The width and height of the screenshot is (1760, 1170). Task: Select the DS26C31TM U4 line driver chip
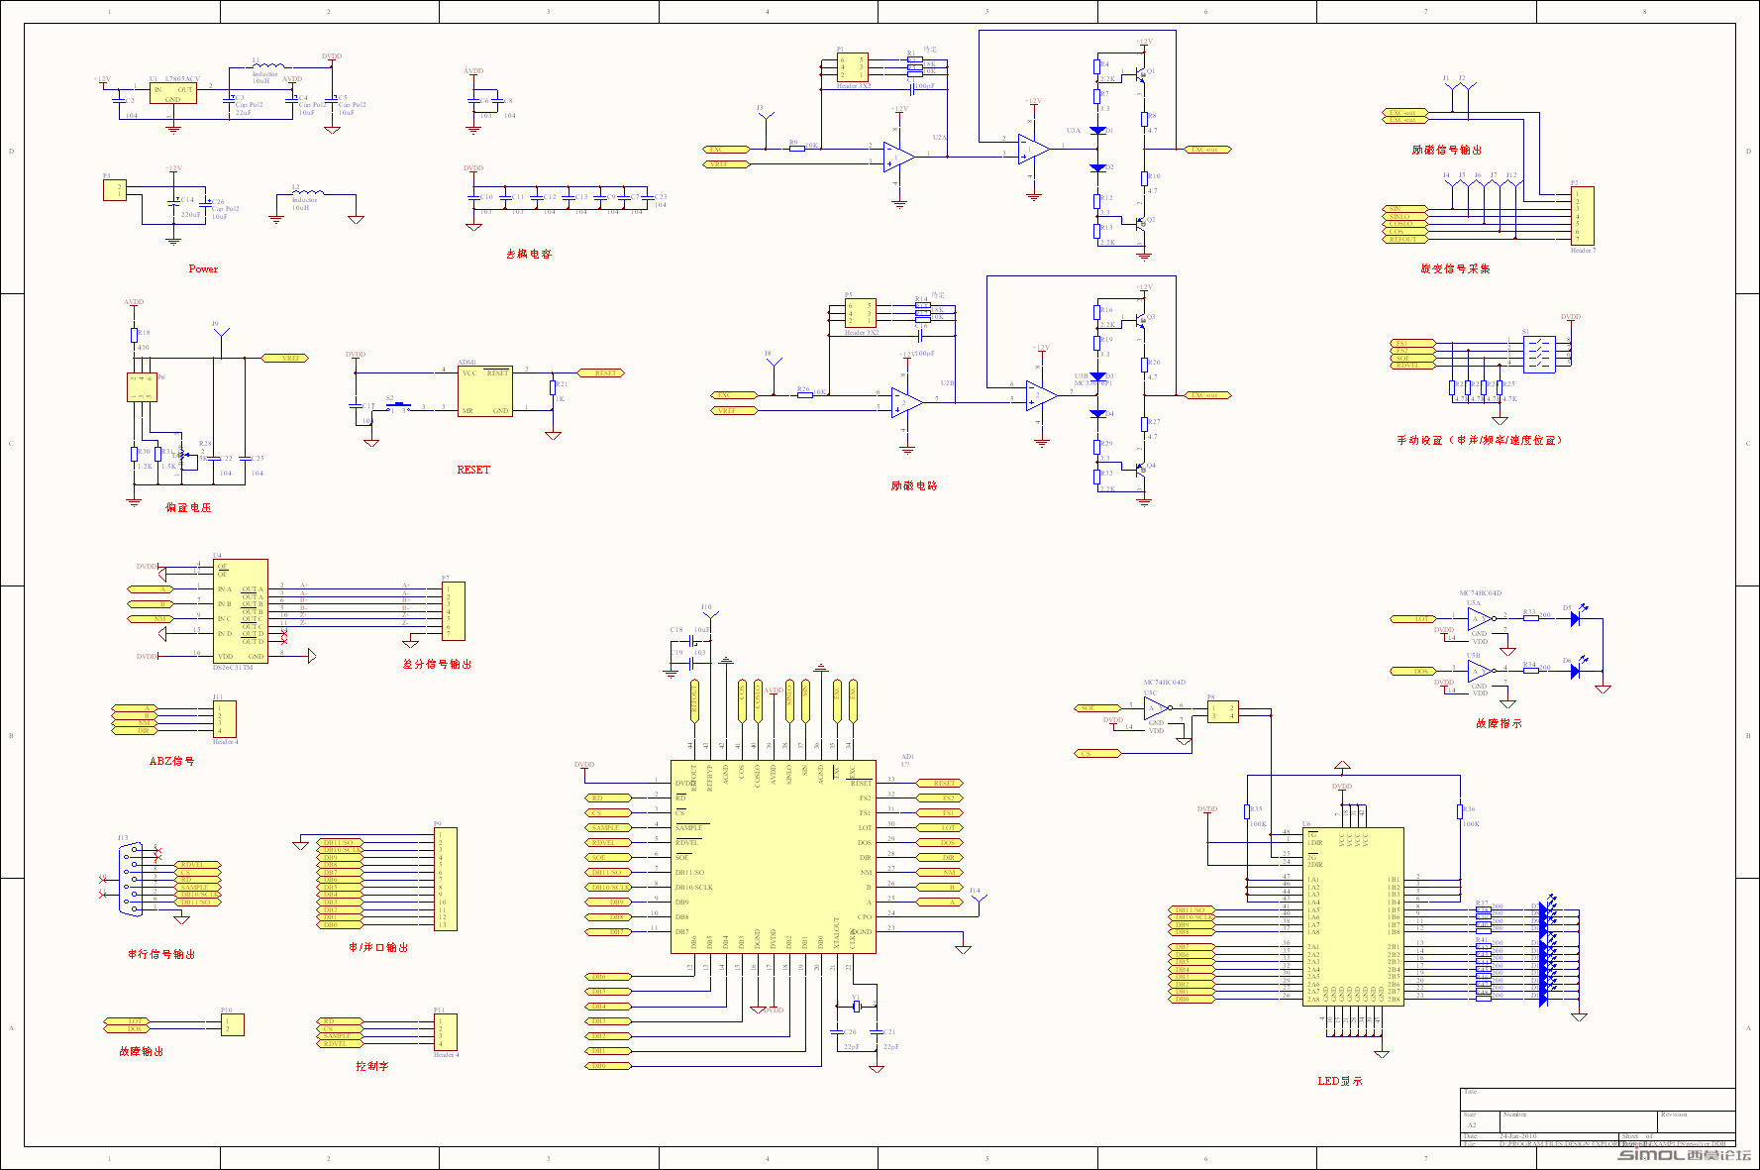pos(240,611)
